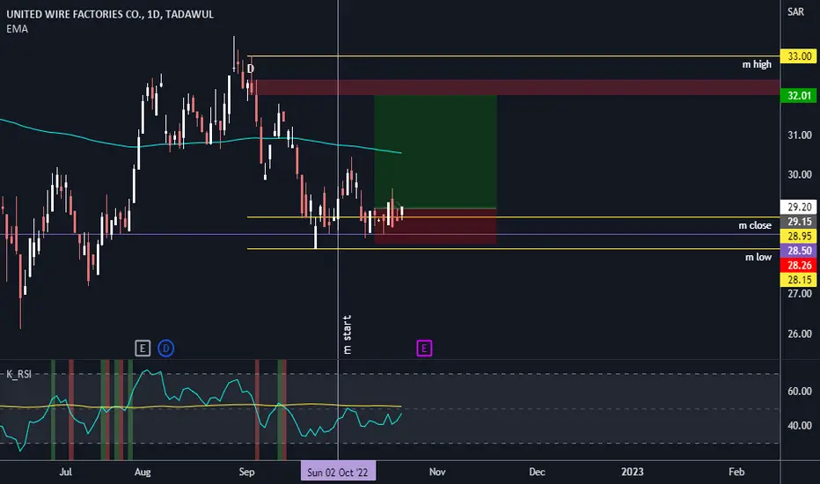Viewport: 820px width, 484px height.
Task: Click the K_RSI indicator label
Action: [x=18, y=374]
